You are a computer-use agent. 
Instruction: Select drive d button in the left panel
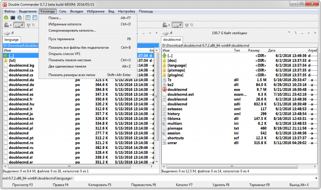pyautogui.click(x=19, y=25)
